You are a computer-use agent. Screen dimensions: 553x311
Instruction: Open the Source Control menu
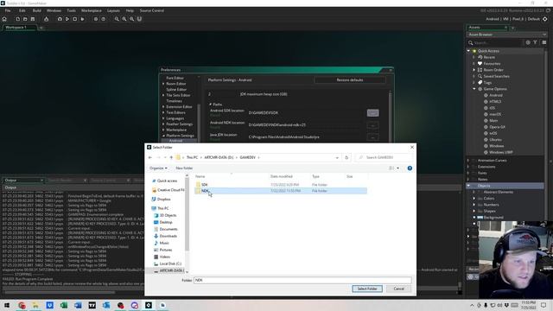pyautogui.click(x=152, y=10)
